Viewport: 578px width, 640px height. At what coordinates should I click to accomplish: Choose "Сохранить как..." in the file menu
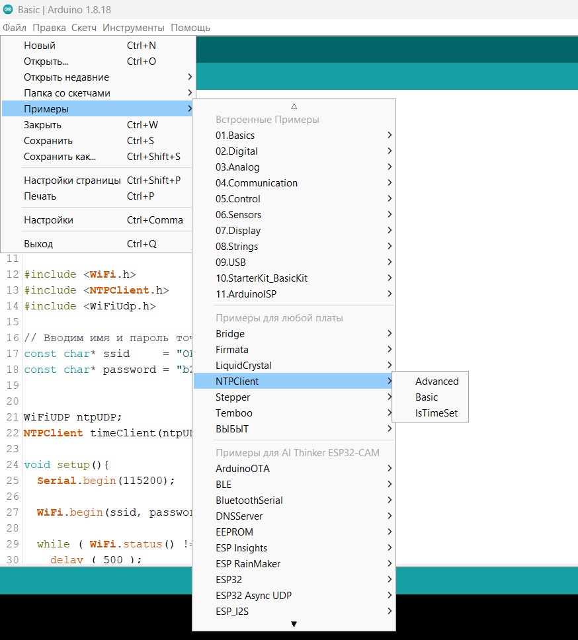click(62, 157)
